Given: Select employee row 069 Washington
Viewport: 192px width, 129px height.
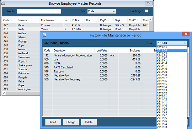Looking at the screenshot, I should click(x=21, y=89).
